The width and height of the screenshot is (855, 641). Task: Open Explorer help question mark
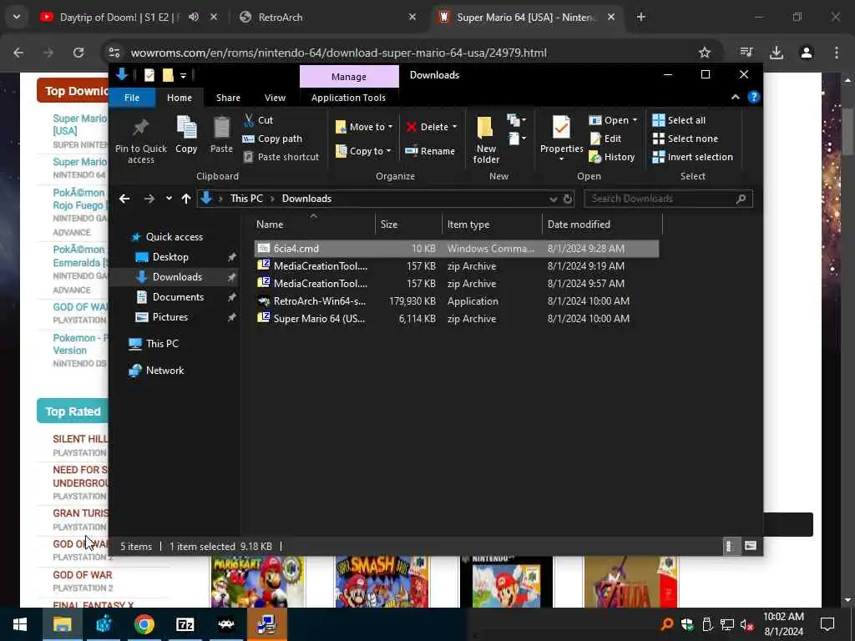pyautogui.click(x=754, y=97)
